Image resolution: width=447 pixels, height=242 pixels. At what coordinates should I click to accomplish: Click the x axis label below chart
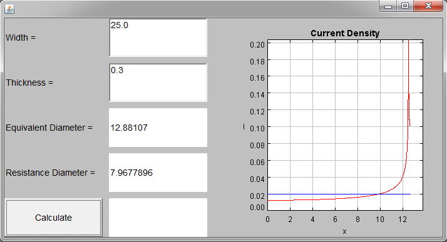(345, 231)
